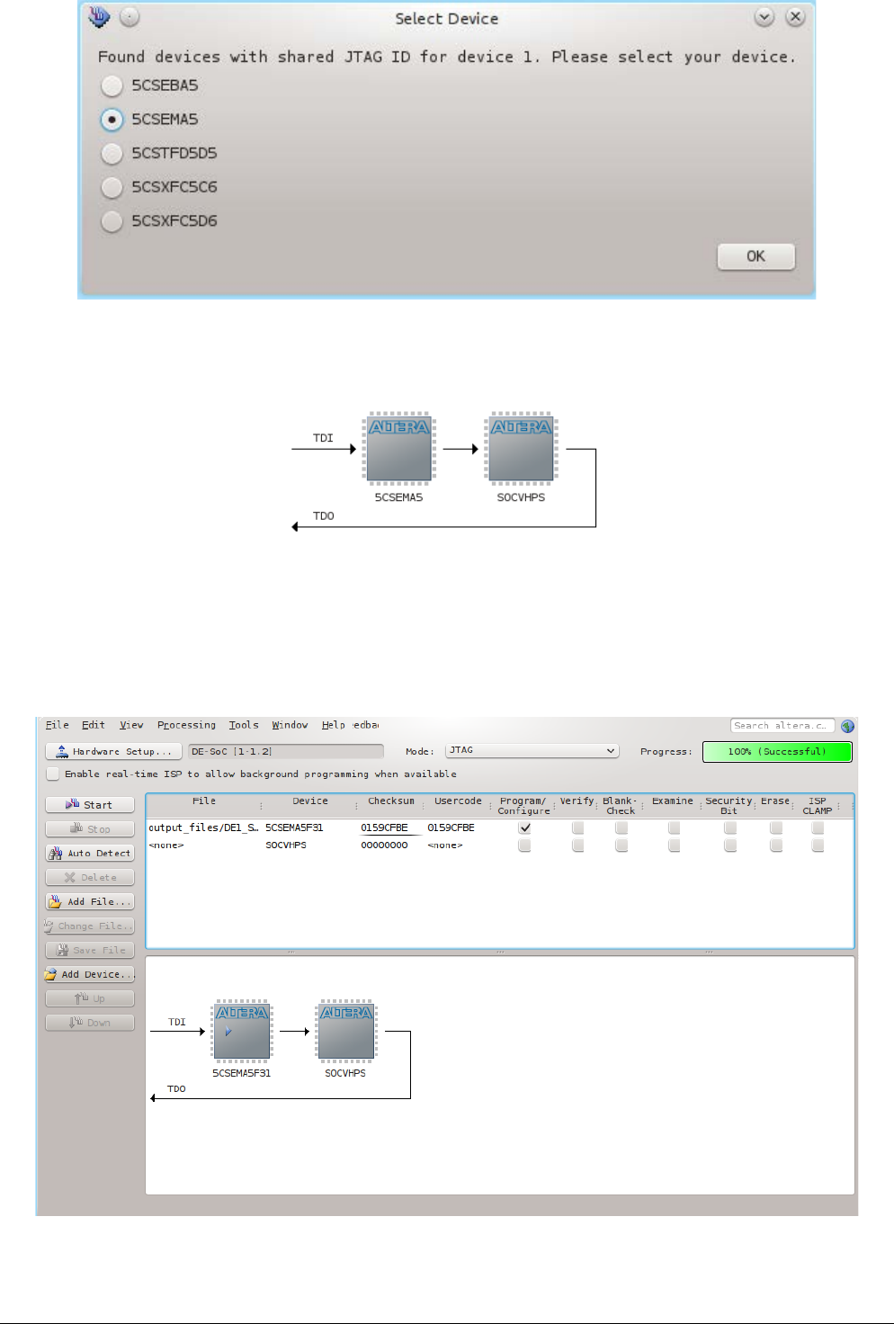Image resolution: width=894 pixels, height=1324 pixels.
Task: Toggle Program/Configure for 5CSEMA5F31 row
Action: [x=524, y=827]
